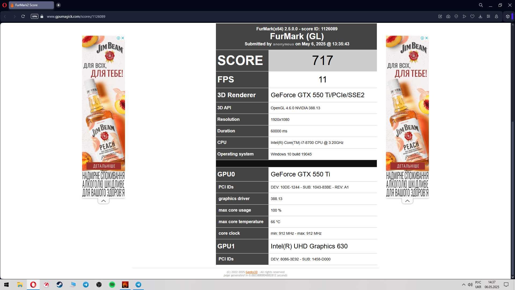This screenshot has width=515, height=290.
Task: Click the padlock site security icon
Action: 42,16
